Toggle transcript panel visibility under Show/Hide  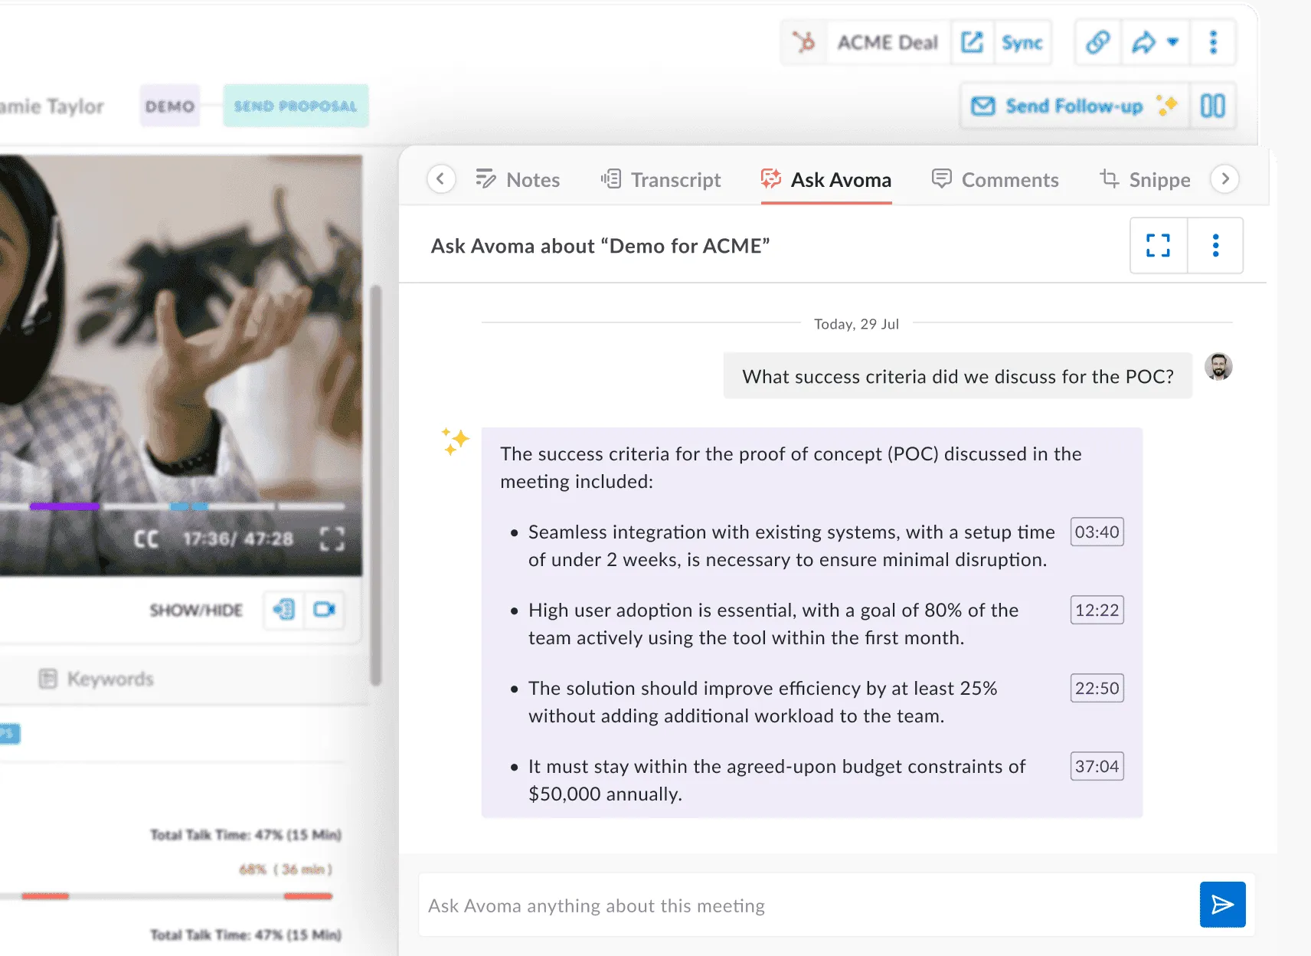tap(284, 610)
